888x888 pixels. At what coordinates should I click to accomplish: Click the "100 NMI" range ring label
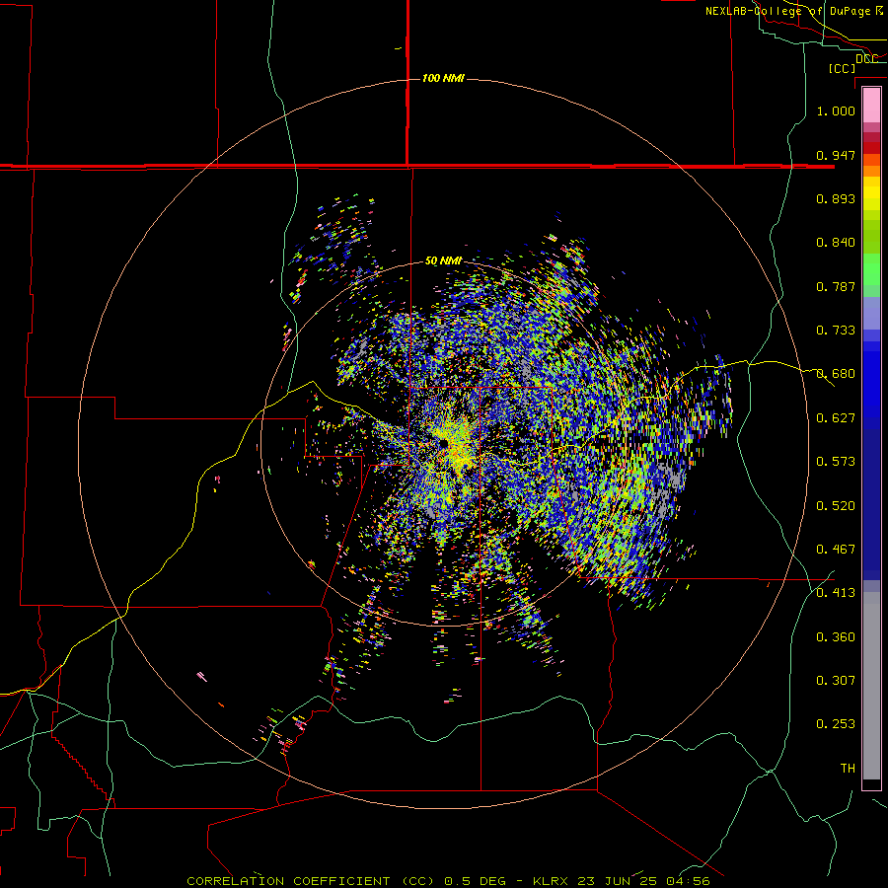(443, 78)
